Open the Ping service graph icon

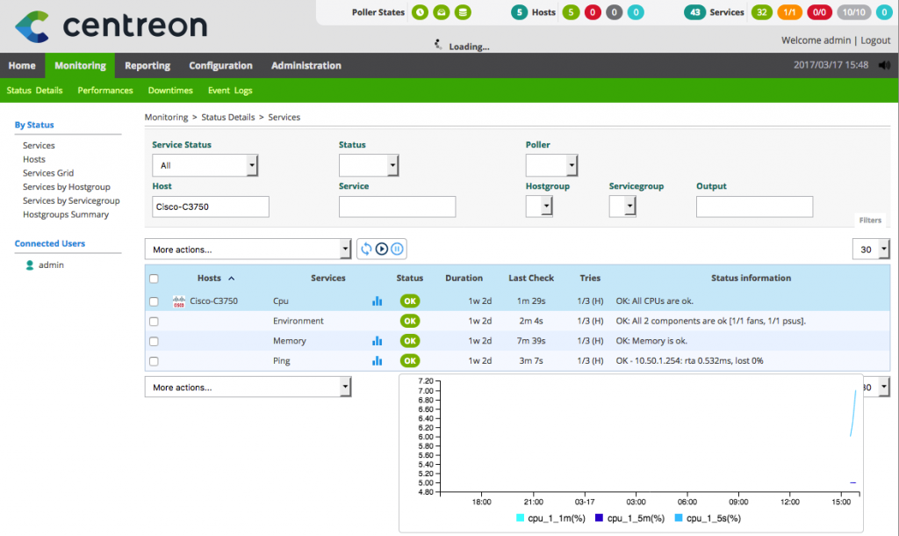377,361
